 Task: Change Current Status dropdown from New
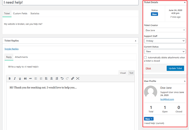pyautogui.click(x=165, y=51)
